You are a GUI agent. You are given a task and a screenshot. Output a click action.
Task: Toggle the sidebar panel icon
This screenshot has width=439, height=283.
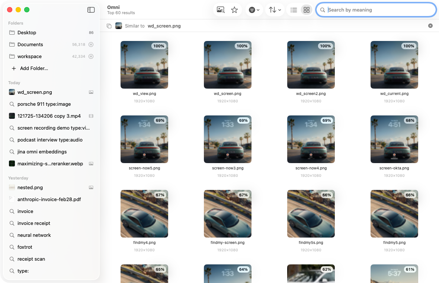click(91, 10)
